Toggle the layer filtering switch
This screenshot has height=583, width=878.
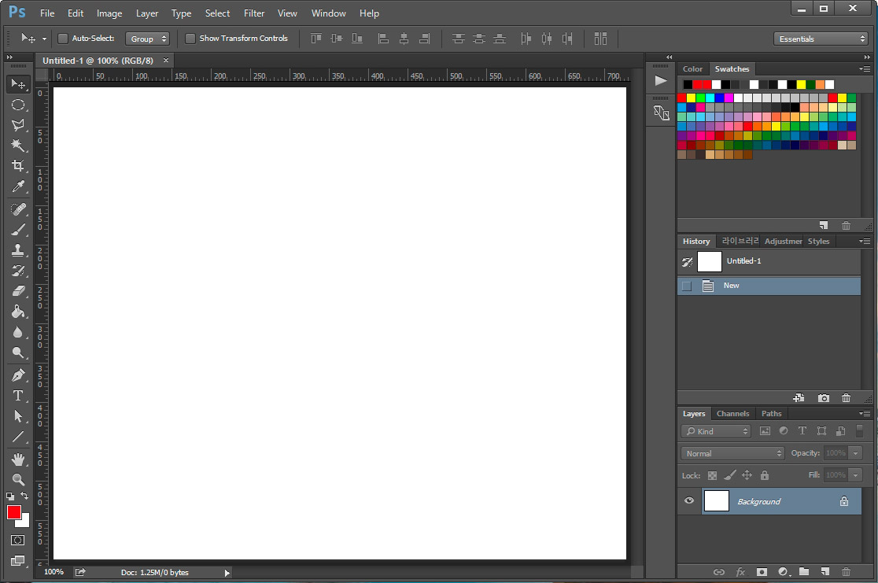860,431
